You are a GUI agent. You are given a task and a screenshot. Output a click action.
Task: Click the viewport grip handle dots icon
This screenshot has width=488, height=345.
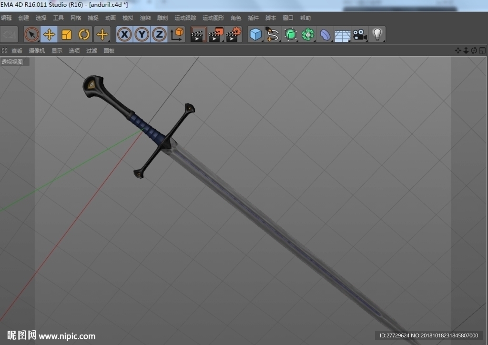pyautogui.click(x=4, y=51)
